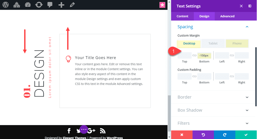The height and width of the screenshot is (139, 257).
Task: Expand the Box Shadow section
Action: (247, 110)
